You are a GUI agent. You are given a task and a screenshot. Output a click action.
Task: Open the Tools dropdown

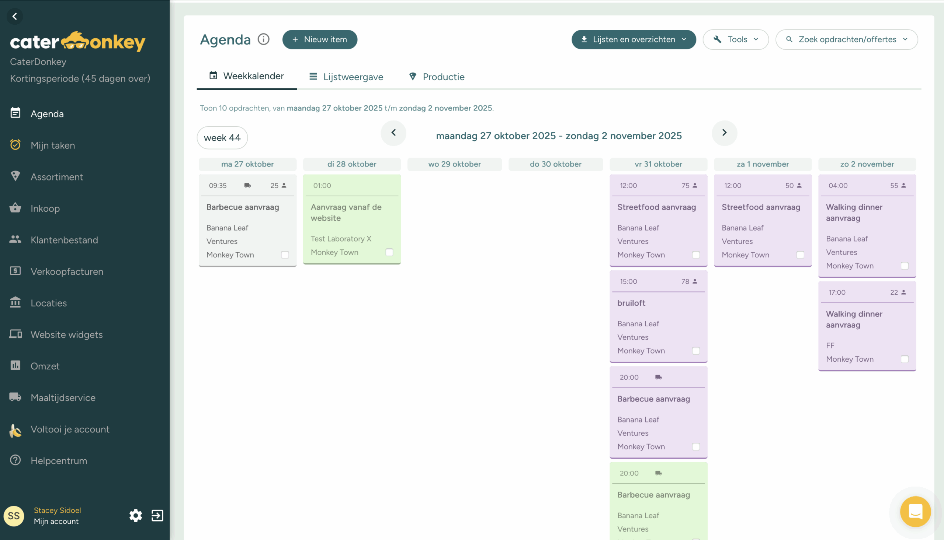point(735,39)
